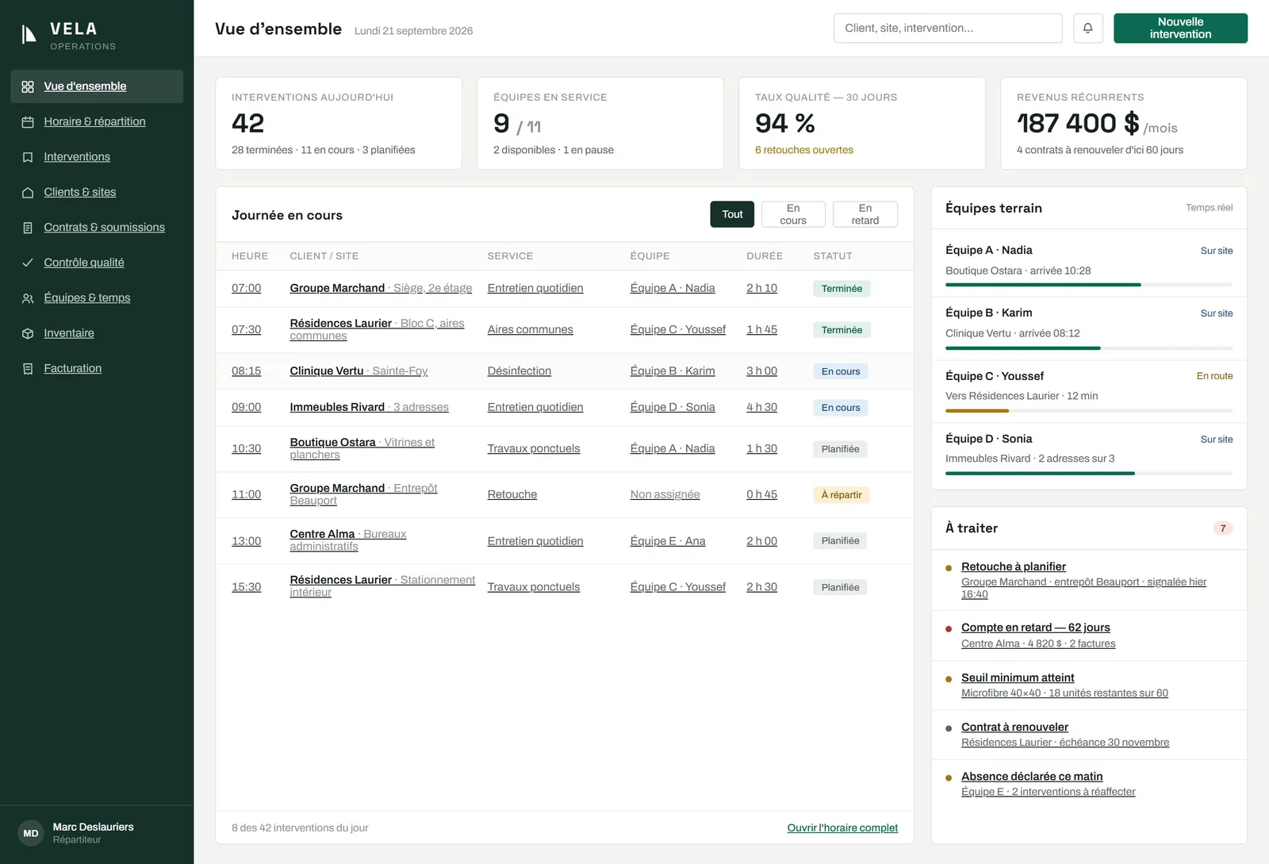
Task: Select the Tout filter tab
Action: coord(732,214)
